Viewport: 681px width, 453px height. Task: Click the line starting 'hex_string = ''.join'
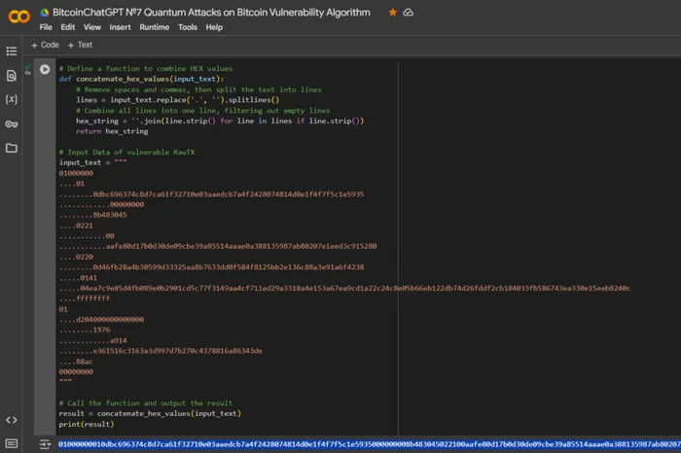(220, 121)
